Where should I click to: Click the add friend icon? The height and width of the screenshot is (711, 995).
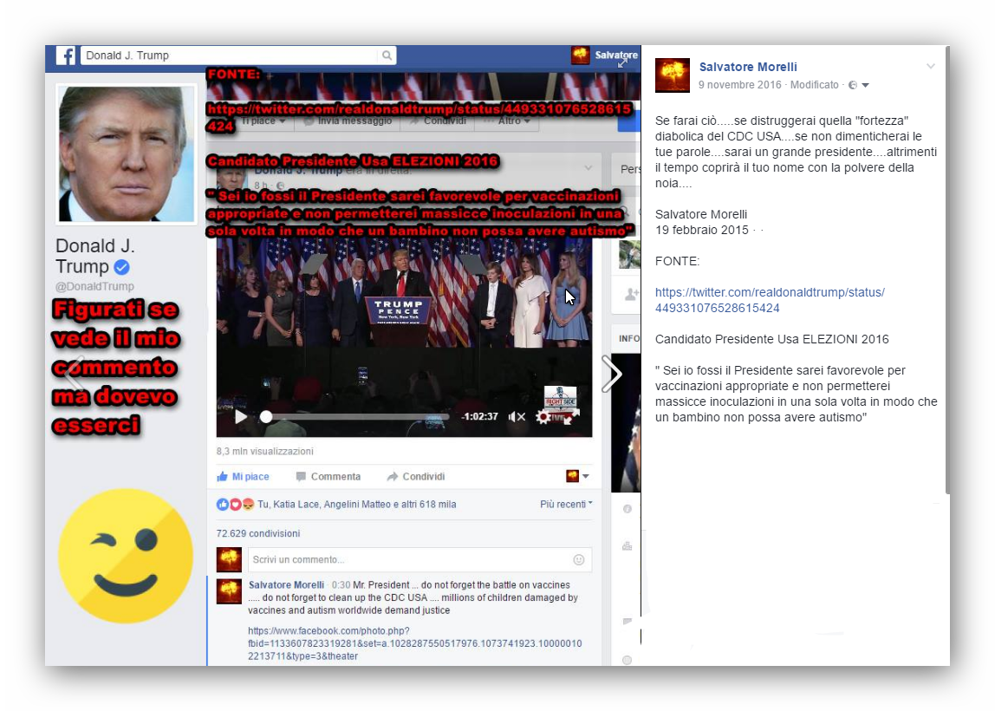click(x=631, y=295)
